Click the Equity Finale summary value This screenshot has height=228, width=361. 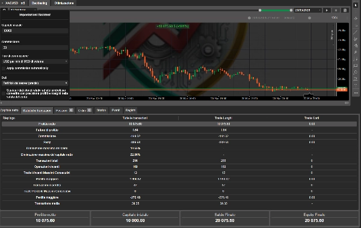[314, 221]
